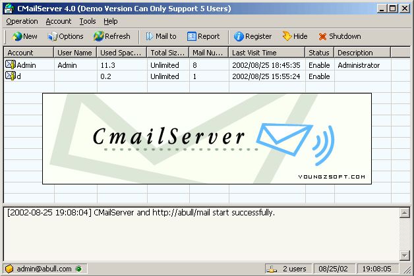Viewport: 414px width, 276px height.
Task: Click the mail number 8 cell
Action: click(195, 65)
